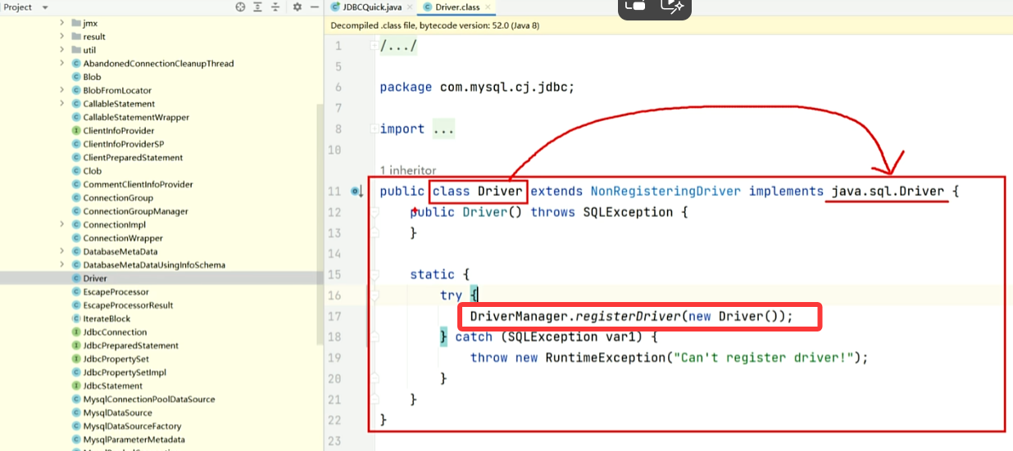The height and width of the screenshot is (451, 1013).
Task: Fold the Driver() constructor on line 12
Action: pos(374,213)
